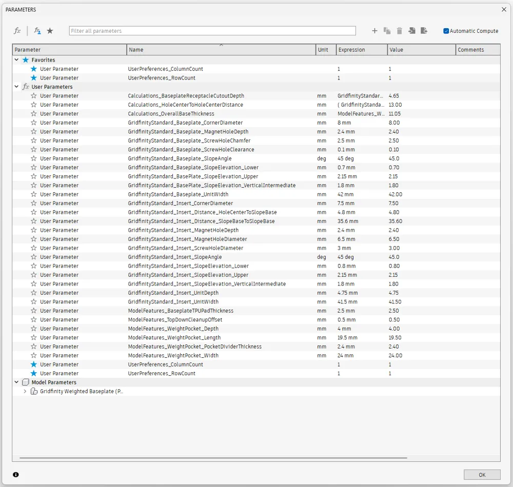Screen dimensions: 513x487
Task: Collapse the Model Parameters group
Action: 16,382
